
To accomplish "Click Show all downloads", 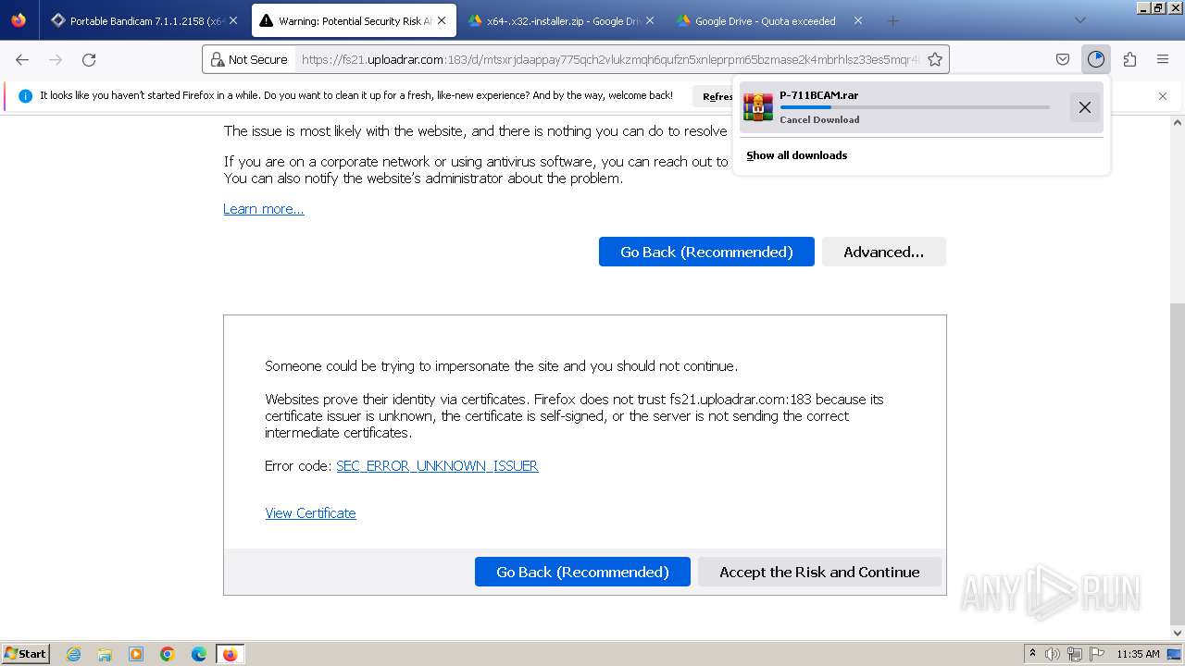I will tap(796, 155).
